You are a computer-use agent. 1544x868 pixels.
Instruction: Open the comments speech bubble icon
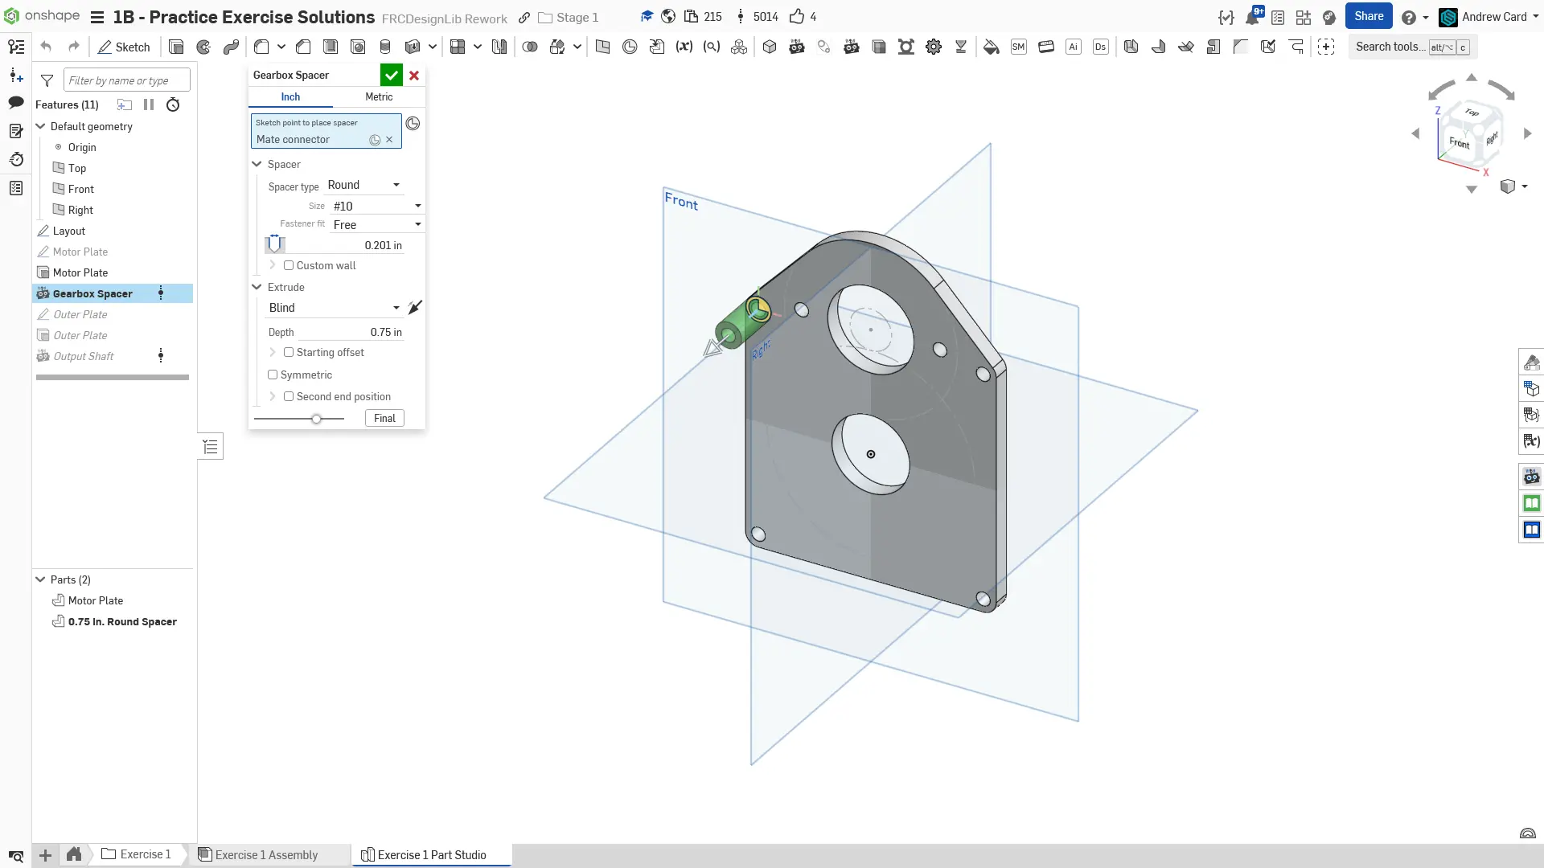[x=16, y=102]
